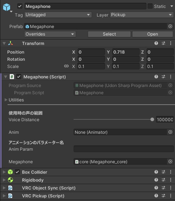This screenshot has width=175, height=201.
Task: Edit the Megaphone object name field
Action: [x=85, y=6]
